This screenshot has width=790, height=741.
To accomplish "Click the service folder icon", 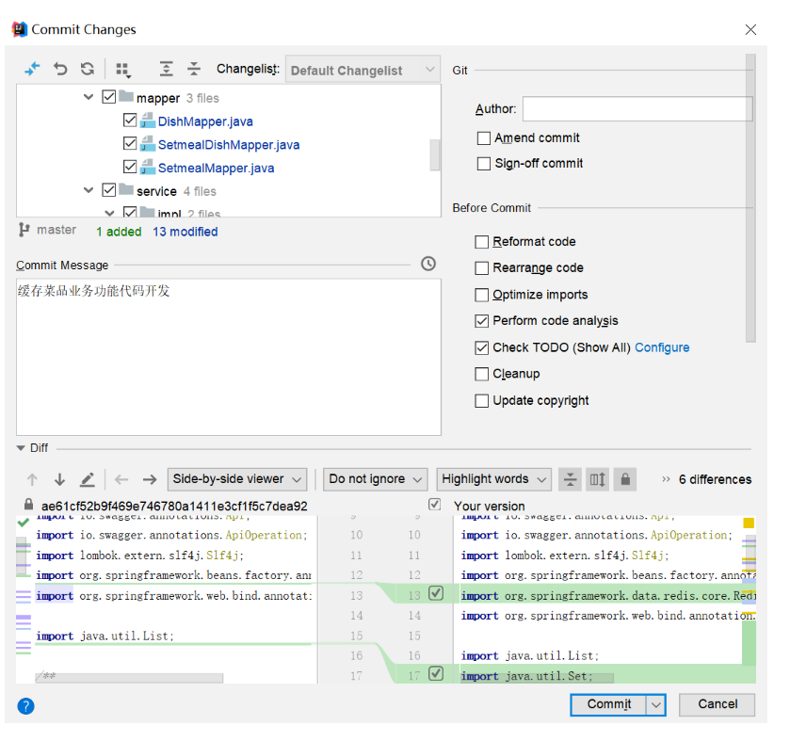I will [126, 190].
